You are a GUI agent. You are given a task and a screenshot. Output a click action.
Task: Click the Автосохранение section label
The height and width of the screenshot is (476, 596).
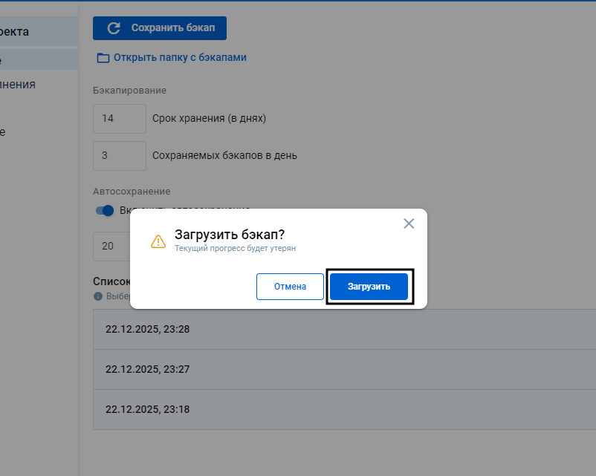pyautogui.click(x=132, y=192)
